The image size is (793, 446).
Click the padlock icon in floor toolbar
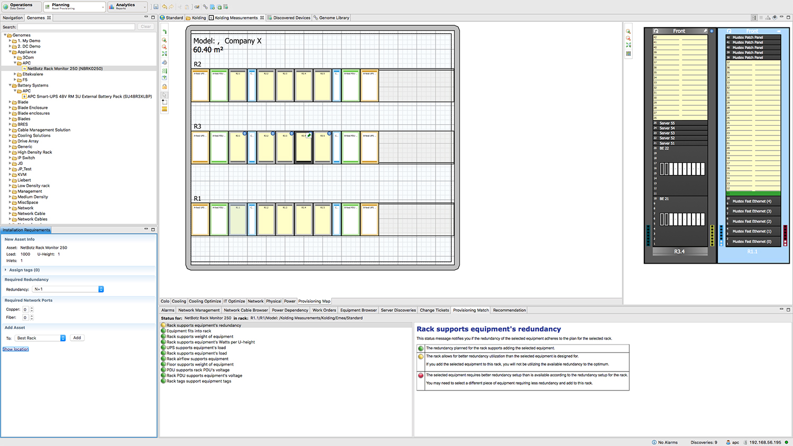pos(164,86)
